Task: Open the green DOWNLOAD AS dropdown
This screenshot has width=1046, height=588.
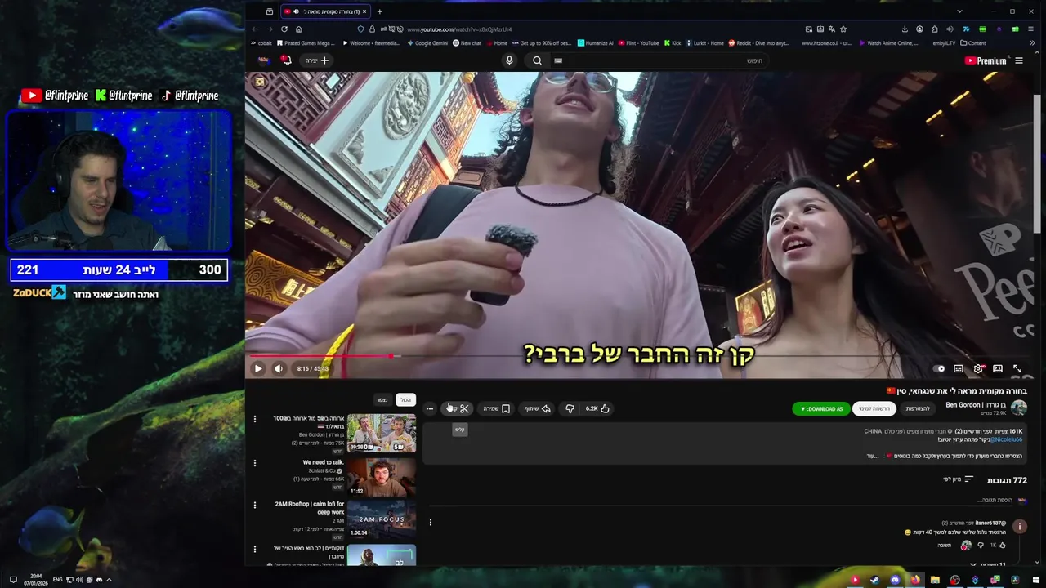Action: [821, 408]
